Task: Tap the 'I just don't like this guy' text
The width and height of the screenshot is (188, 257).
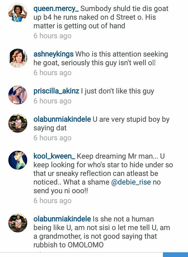Action: coord(117,91)
